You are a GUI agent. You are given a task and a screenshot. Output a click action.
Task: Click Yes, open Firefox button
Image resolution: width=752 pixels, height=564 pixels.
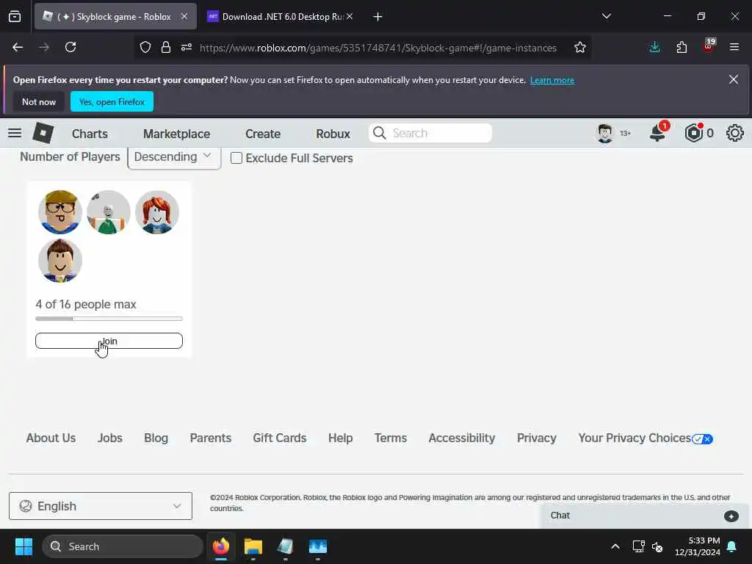(112, 101)
